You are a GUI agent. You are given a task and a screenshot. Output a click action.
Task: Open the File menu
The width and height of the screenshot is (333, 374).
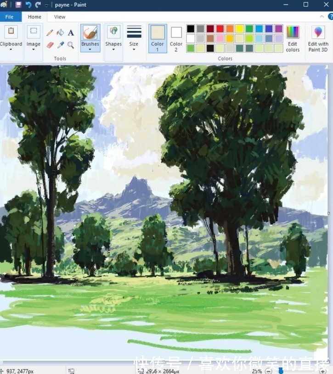(x=10, y=17)
